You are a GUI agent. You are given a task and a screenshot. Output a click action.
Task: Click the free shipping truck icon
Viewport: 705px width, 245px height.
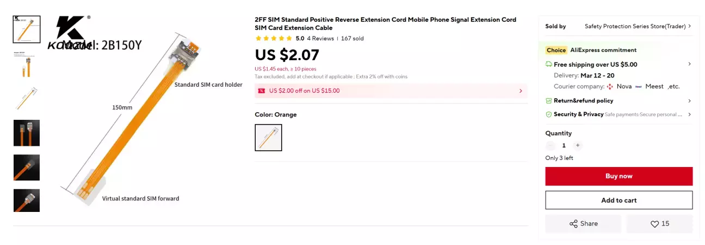549,64
